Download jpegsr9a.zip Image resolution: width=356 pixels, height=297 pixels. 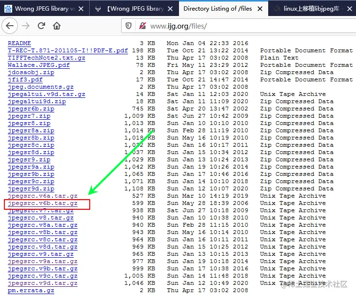click(x=31, y=167)
